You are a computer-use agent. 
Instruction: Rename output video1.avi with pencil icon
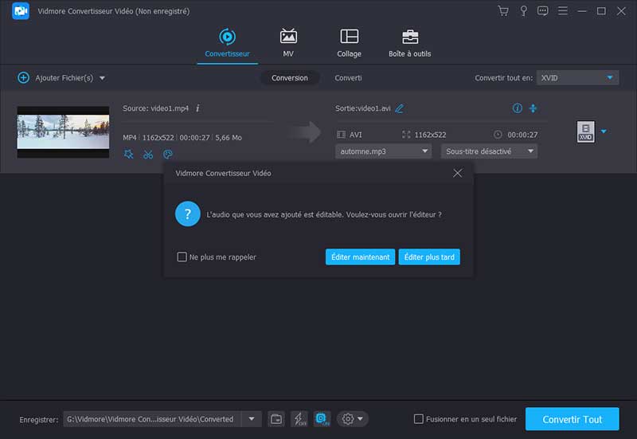coord(400,108)
